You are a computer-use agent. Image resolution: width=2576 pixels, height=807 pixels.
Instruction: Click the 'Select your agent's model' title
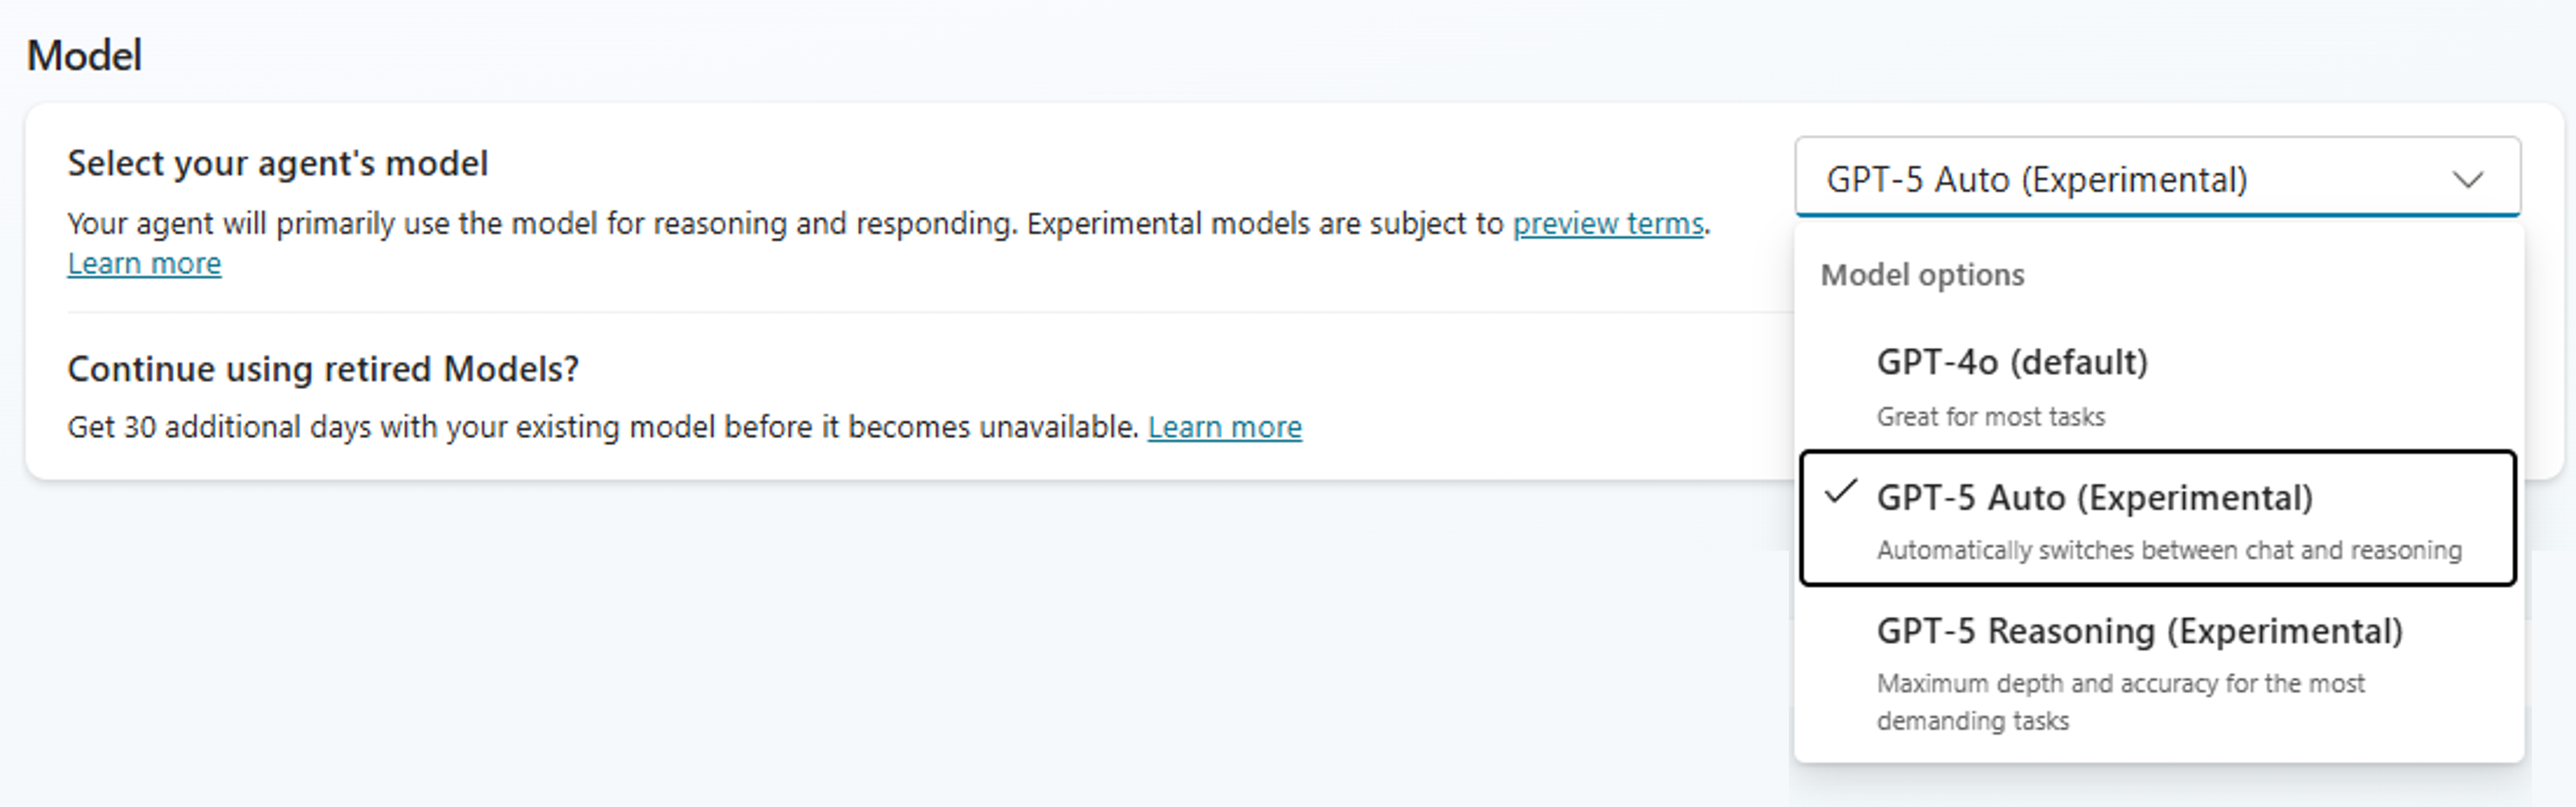coord(277,164)
